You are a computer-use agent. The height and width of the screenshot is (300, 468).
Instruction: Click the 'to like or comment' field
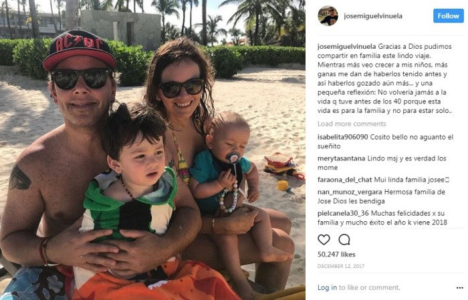pyautogui.click(x=370, y=287)
